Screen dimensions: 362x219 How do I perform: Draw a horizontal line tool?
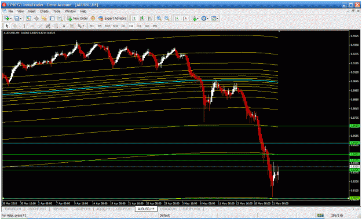click(32, 26)
